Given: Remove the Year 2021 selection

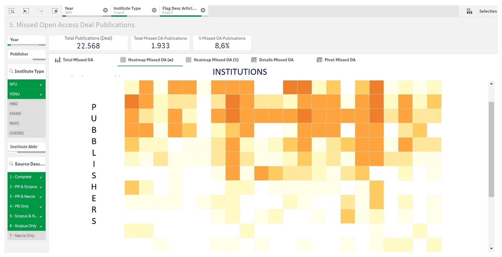Looking at the screenshot, I should tap(105, 10).
